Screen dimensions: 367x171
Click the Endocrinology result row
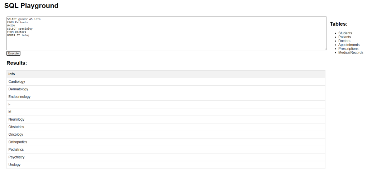pos(166,97)
